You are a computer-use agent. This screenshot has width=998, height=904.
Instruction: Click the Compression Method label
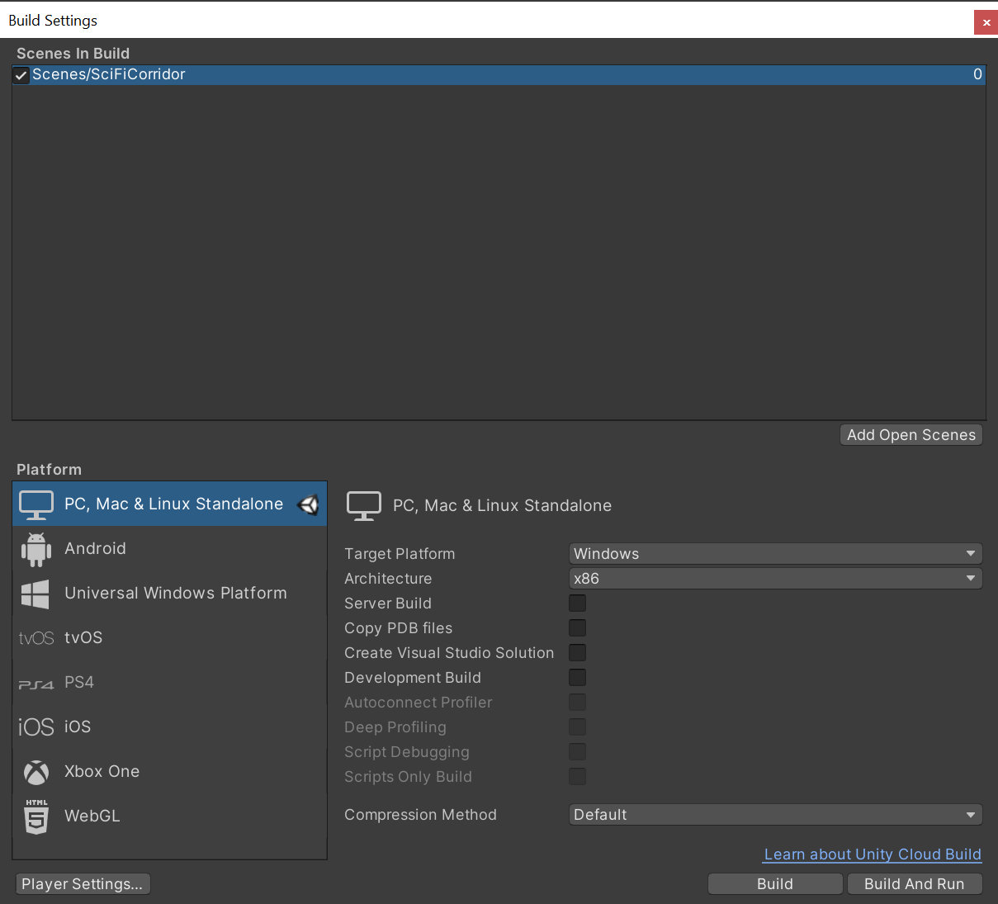[x=420, y=815]
